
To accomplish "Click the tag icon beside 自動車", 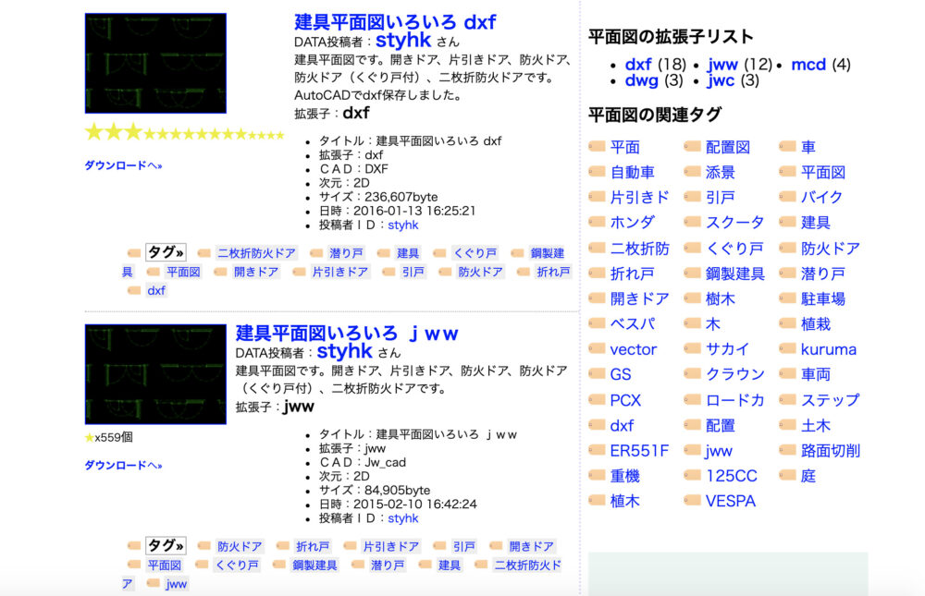I will (597, 172).
